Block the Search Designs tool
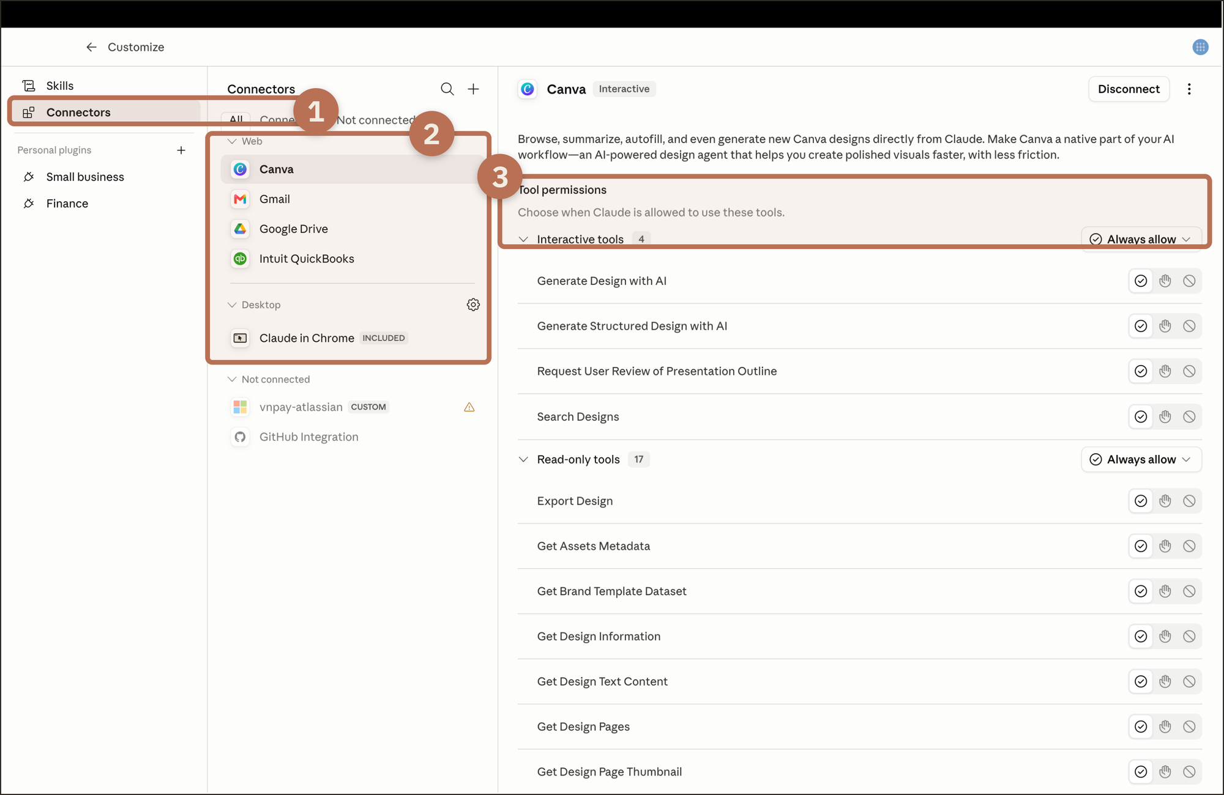 [1189, 416]
